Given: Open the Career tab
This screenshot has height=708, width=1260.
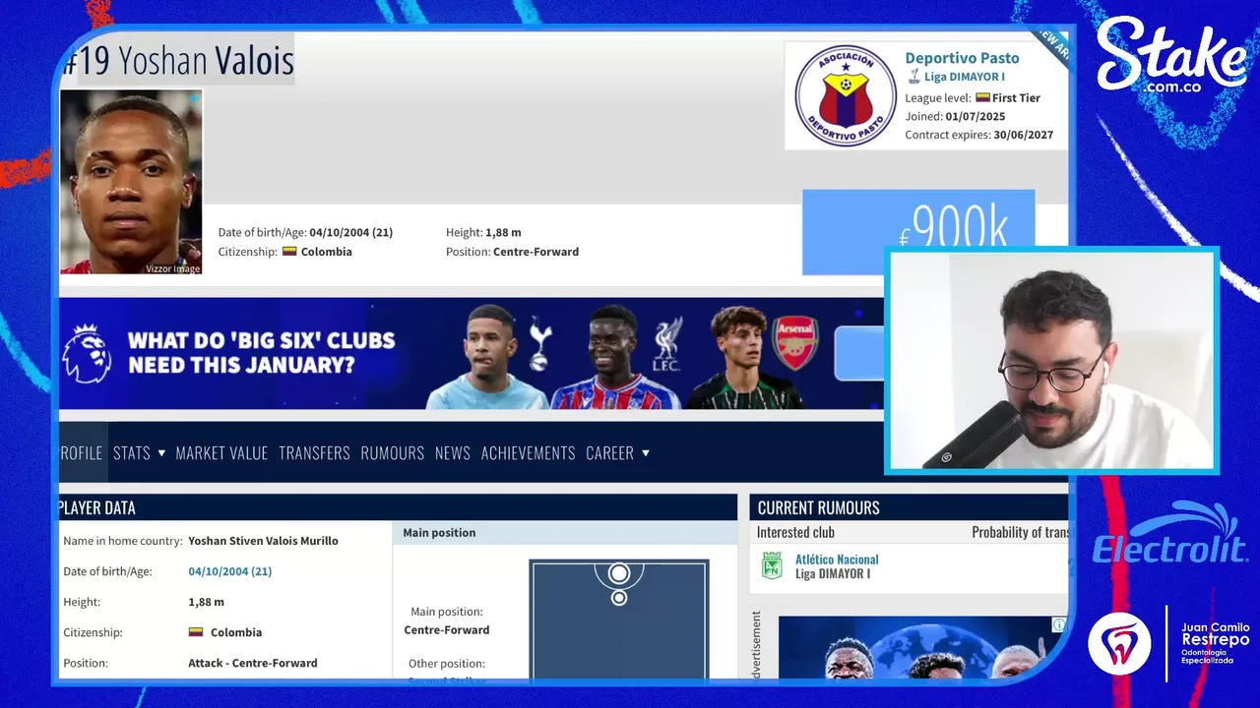Looking at the screenshot, I should coord(609,453).
